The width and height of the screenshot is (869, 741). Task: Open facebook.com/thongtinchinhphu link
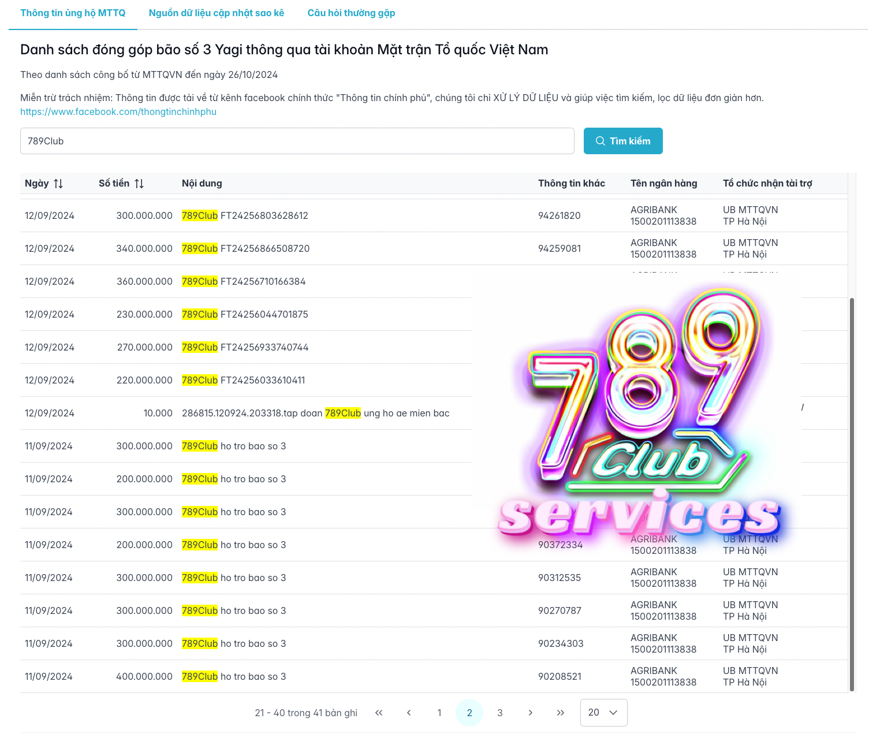118,112
